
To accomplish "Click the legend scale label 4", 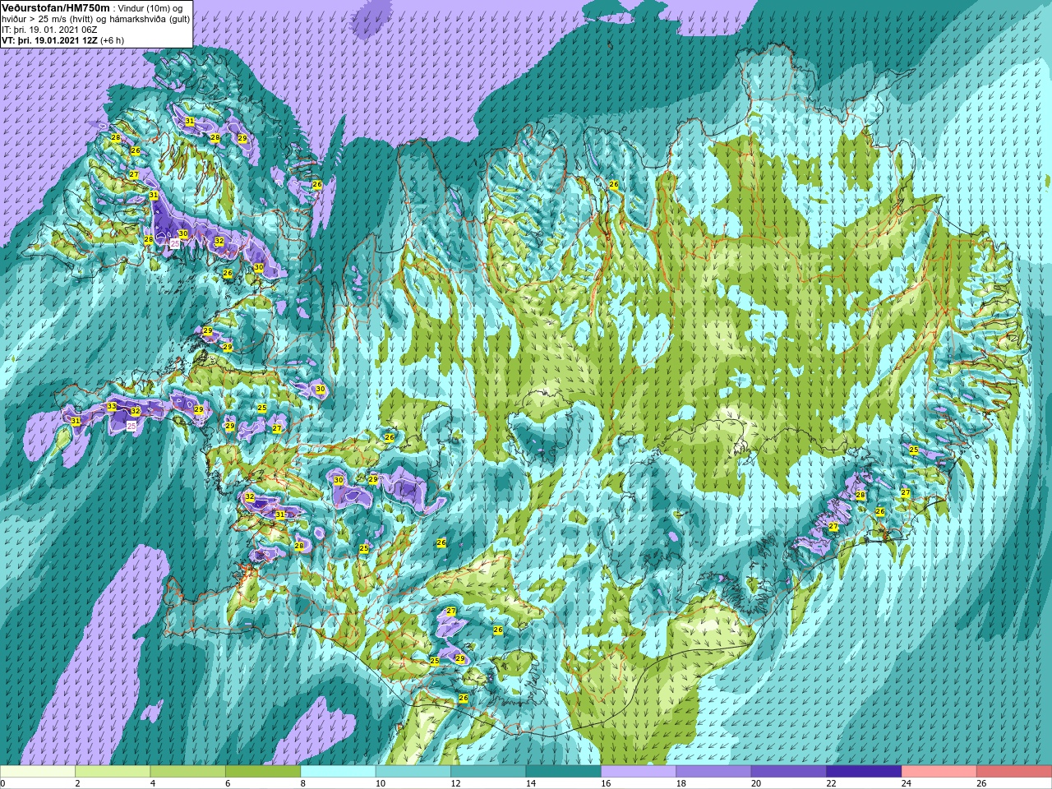I will 153,784.
